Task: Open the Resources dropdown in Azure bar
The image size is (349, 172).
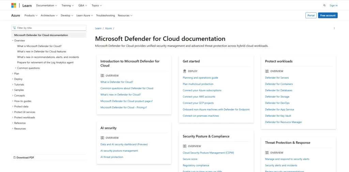Action: (125, 16)
